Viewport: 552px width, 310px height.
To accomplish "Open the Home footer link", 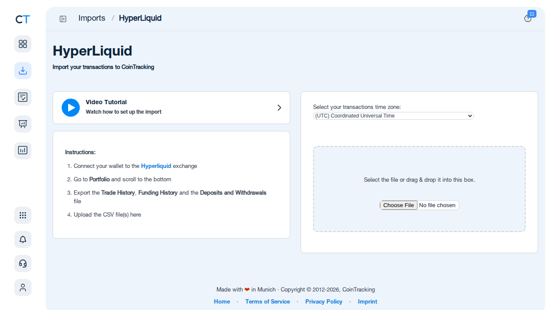I will click(222, 301).
